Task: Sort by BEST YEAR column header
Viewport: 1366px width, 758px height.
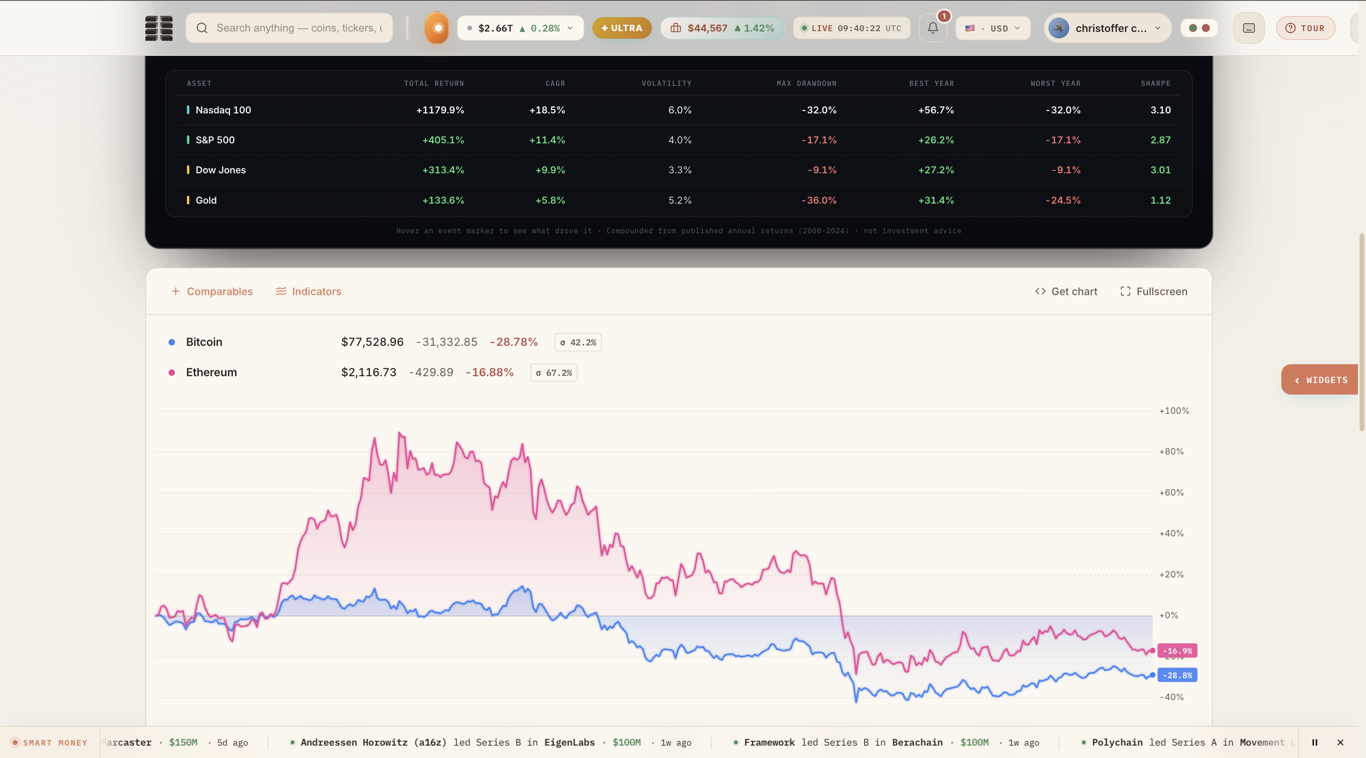Action: 931,83
